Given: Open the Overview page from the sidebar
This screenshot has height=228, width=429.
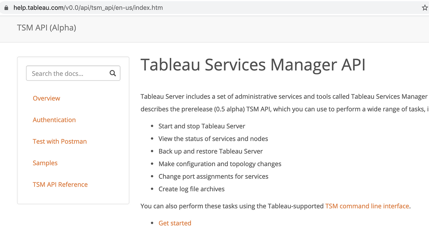Looking at the screenshot, I should pyautogui.click(x=46, y=98).
